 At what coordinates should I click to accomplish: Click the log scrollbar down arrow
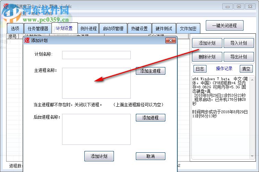pos(252,156)
